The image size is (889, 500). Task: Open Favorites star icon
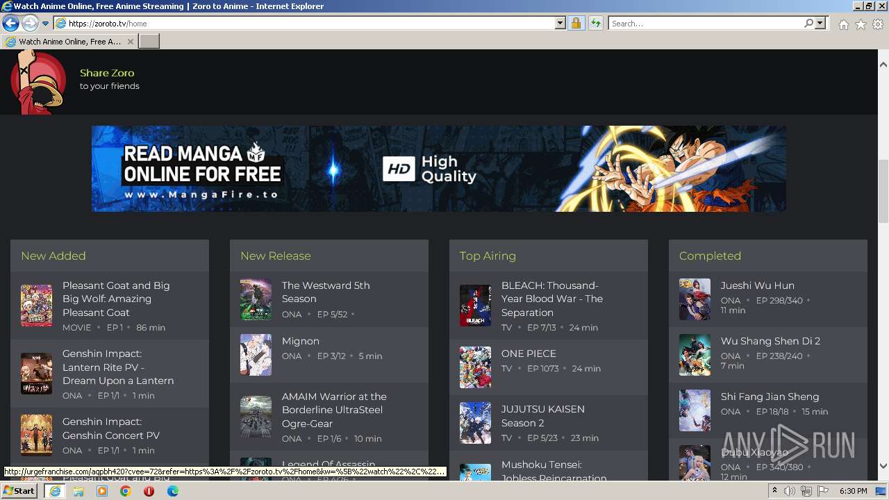pyautogui.click(x=861, y=24)
